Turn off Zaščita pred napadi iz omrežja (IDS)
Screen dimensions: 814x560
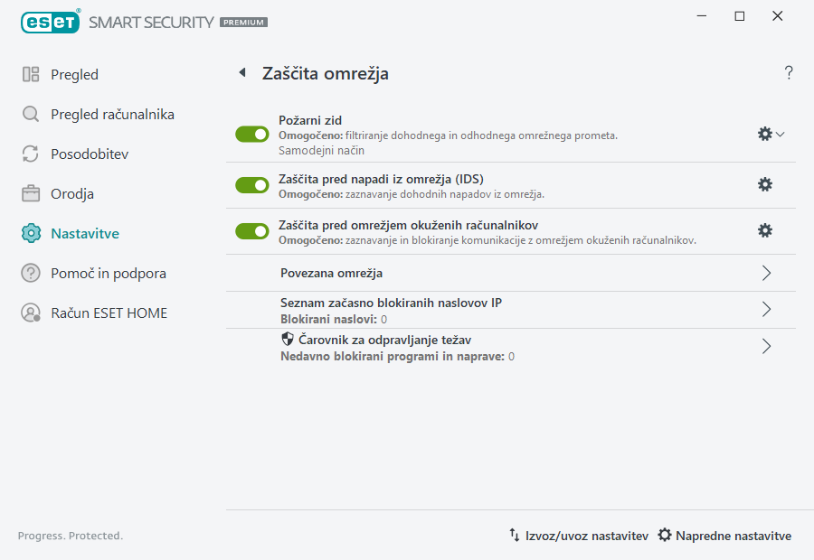[x=252, y=183]
